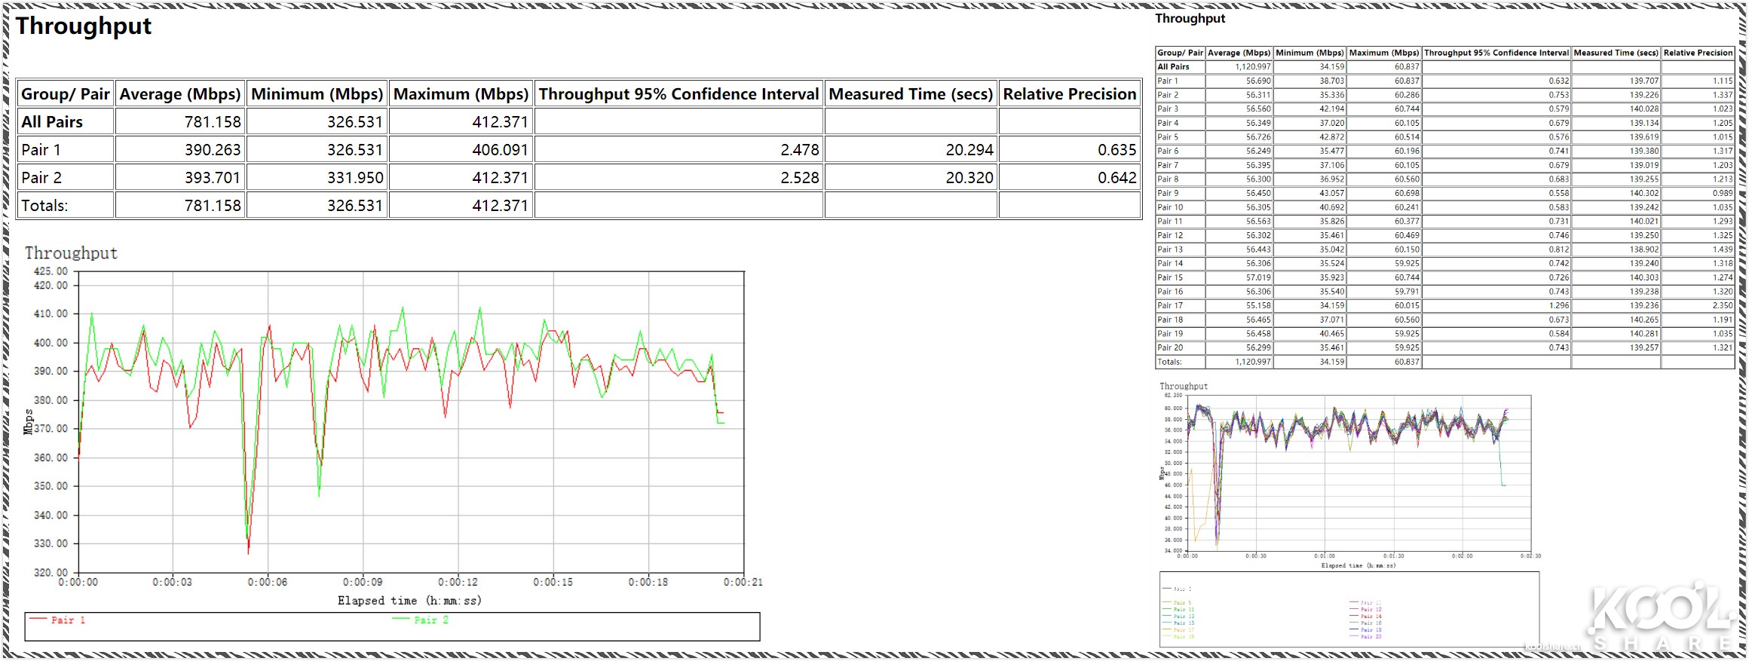Select "Elapsed time (h:mm:ss)" label under the large chart
Viewport: 1749px width, 661px height.
click(409, 601)
